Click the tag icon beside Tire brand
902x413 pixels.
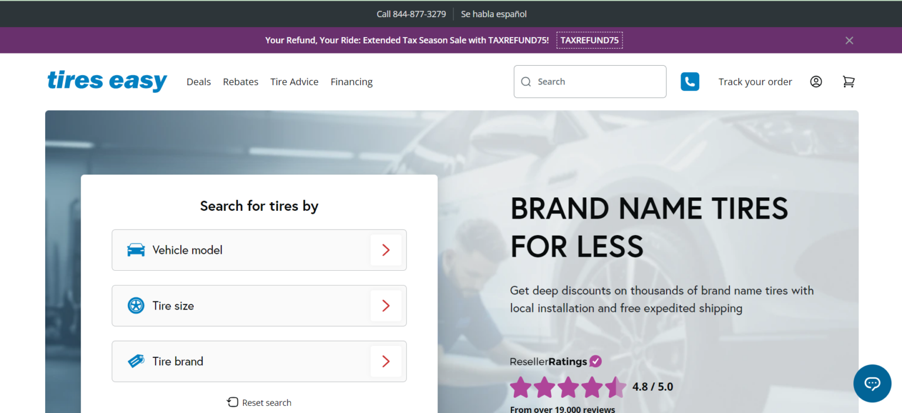(136, 361)
